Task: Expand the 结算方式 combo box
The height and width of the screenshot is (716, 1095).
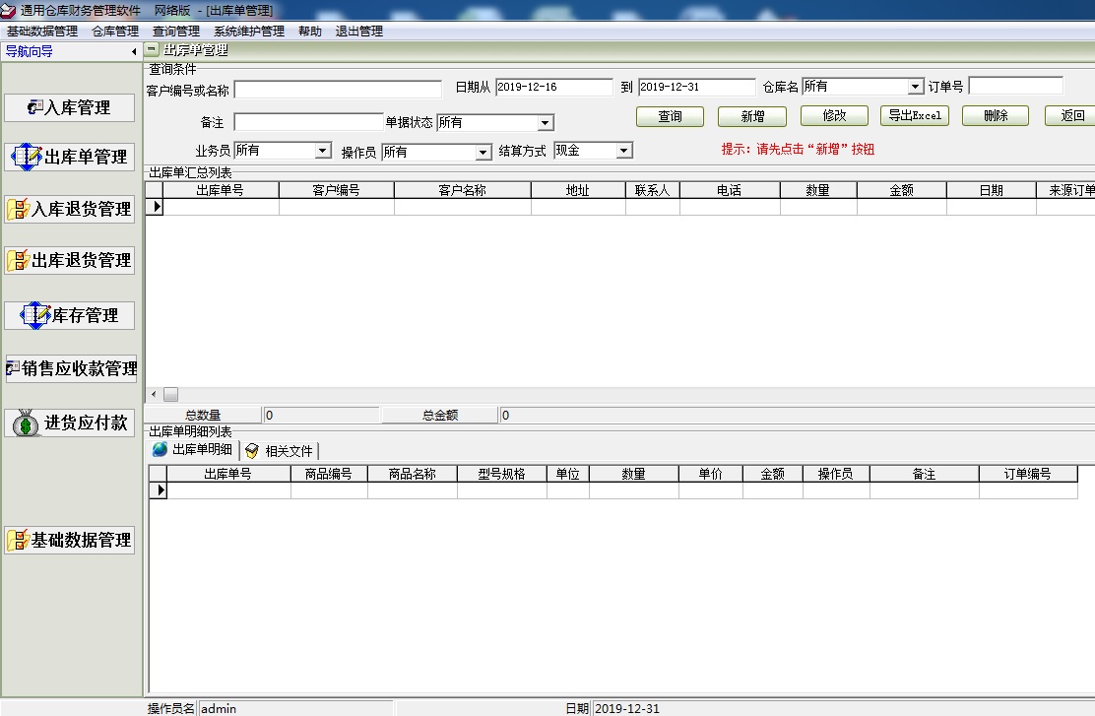Action: [x=623, y=152]
